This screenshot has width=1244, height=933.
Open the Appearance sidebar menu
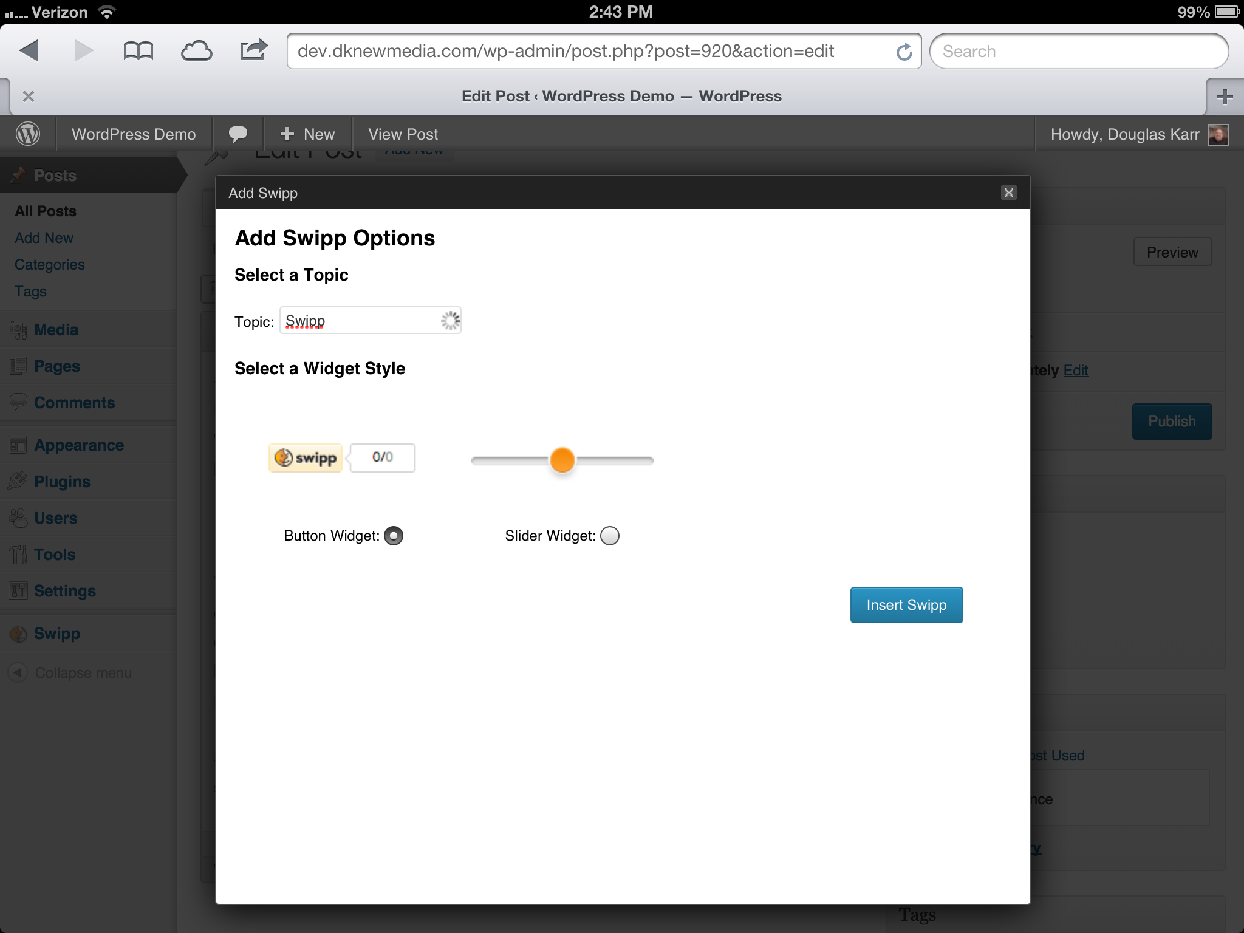click(x=89, y=445)
